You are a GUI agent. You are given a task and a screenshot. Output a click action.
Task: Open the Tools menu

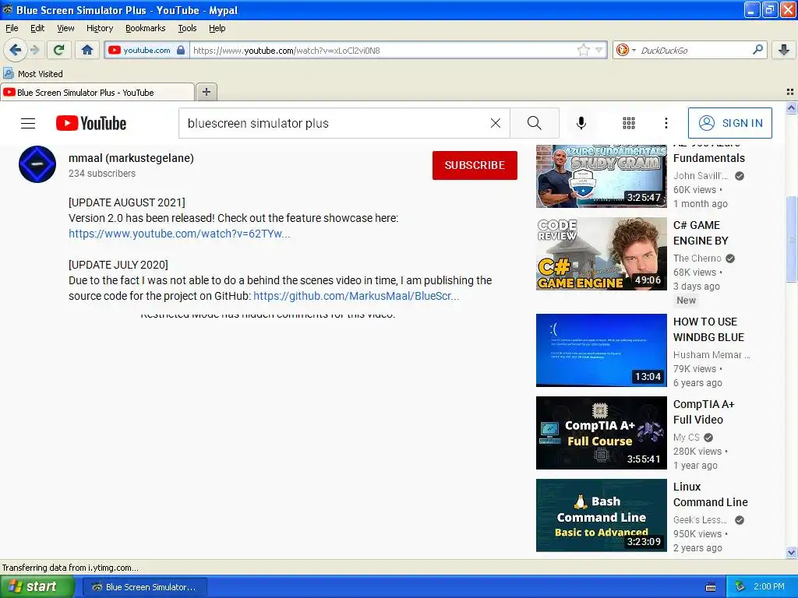pos(187,29)
